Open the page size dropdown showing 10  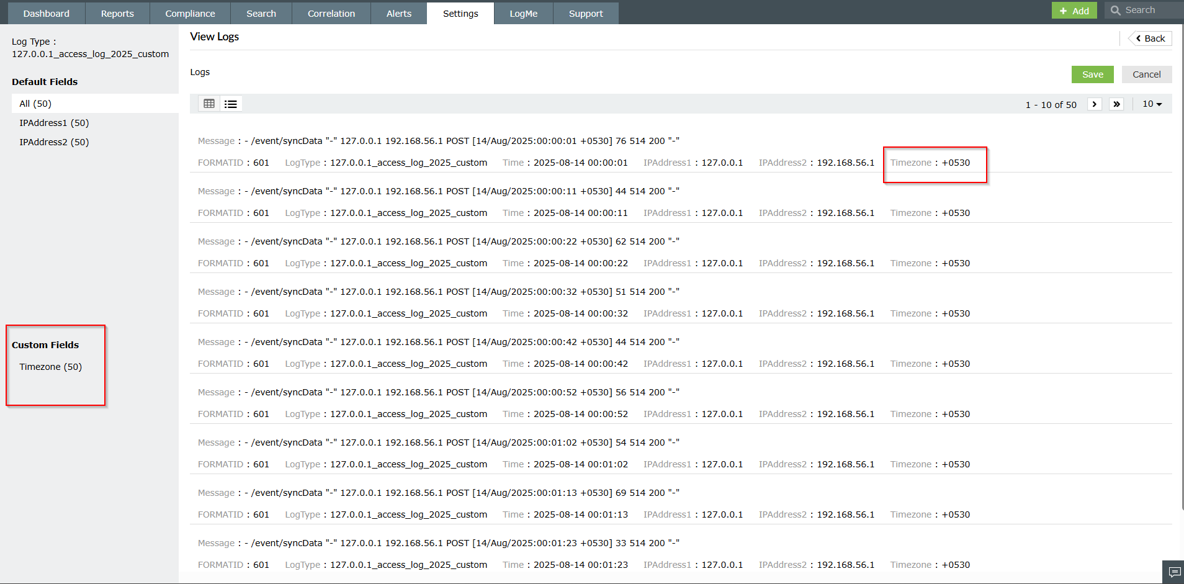point(1152,104)
